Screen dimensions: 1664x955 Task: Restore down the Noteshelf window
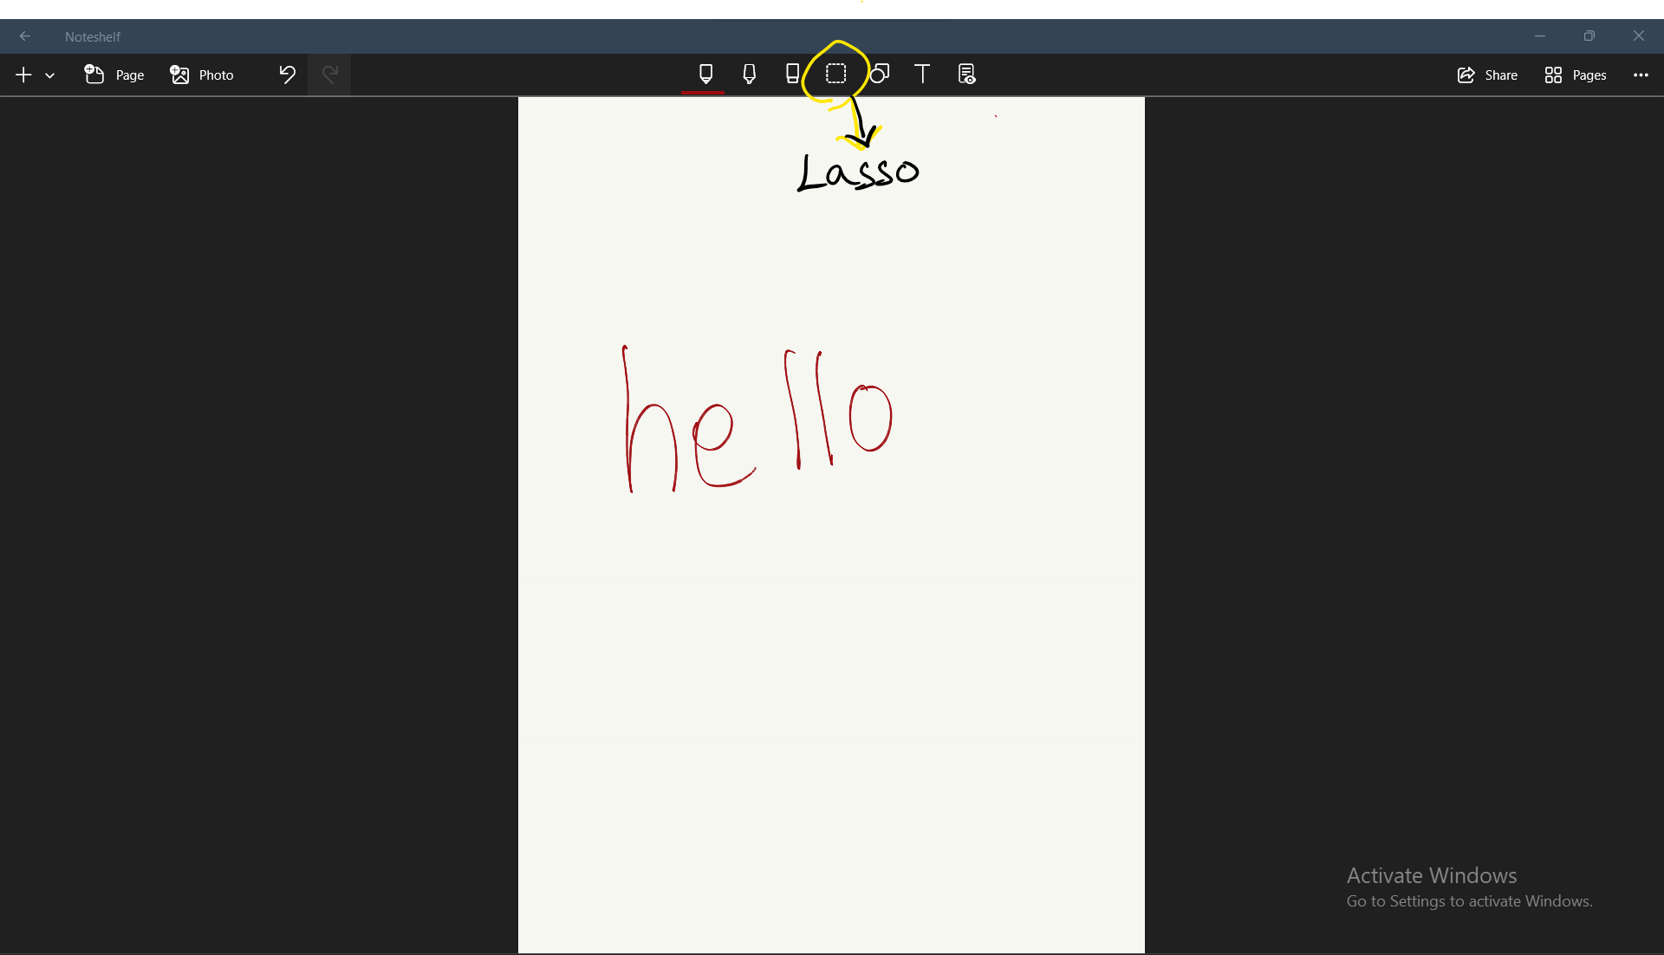[1589, 36]
